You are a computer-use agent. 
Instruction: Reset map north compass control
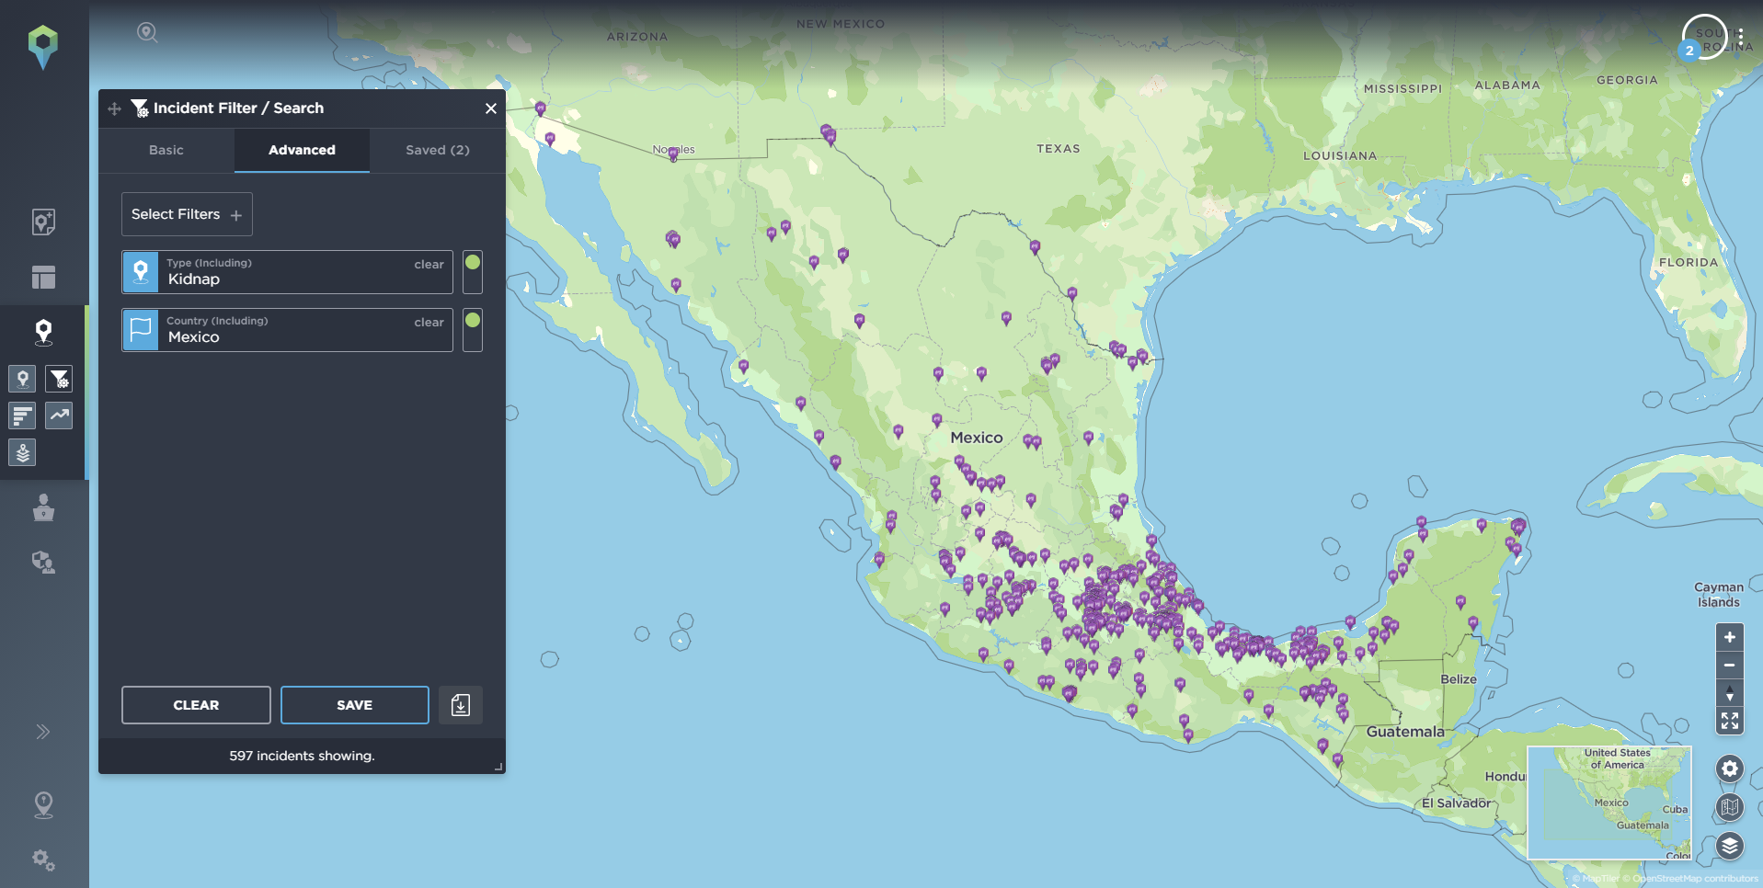(x=1730, y=693)
